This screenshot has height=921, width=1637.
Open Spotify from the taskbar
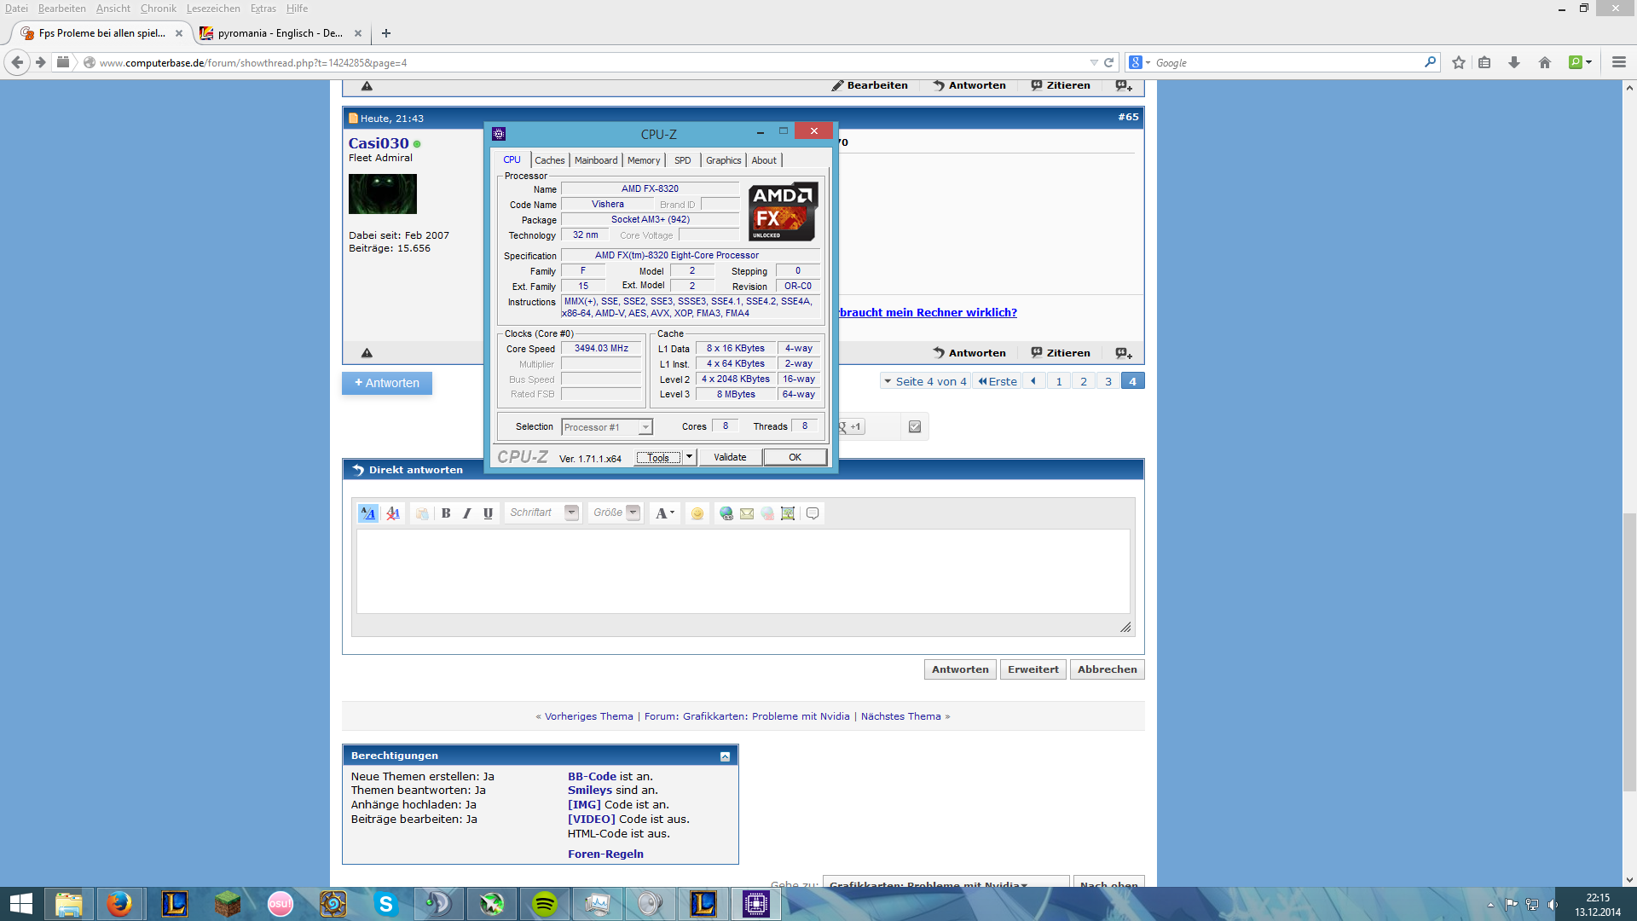[544, 903]
